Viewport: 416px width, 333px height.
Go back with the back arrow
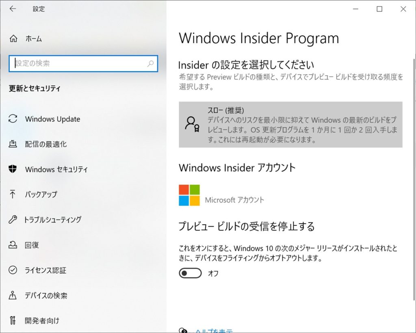[13, 9]
